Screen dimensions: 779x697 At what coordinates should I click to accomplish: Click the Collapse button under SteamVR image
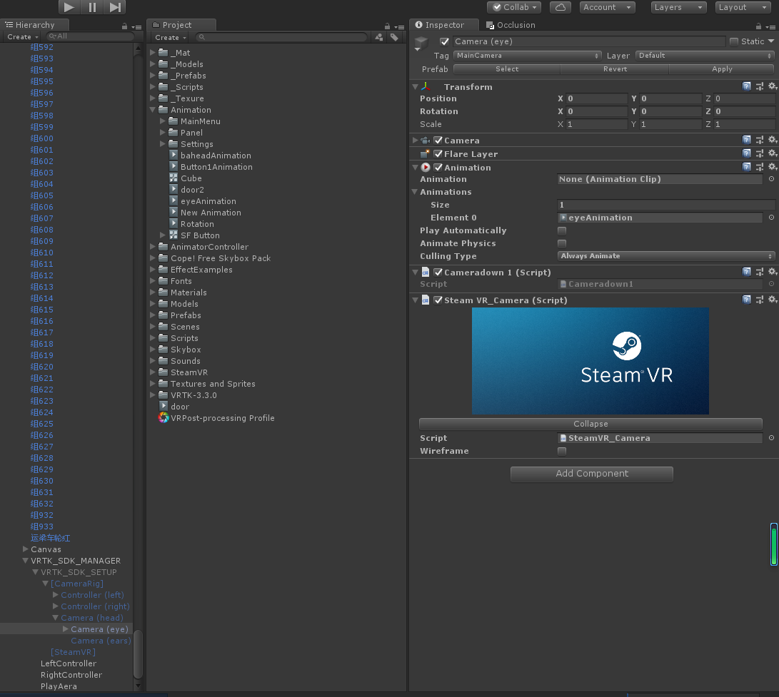click(590, 424)
